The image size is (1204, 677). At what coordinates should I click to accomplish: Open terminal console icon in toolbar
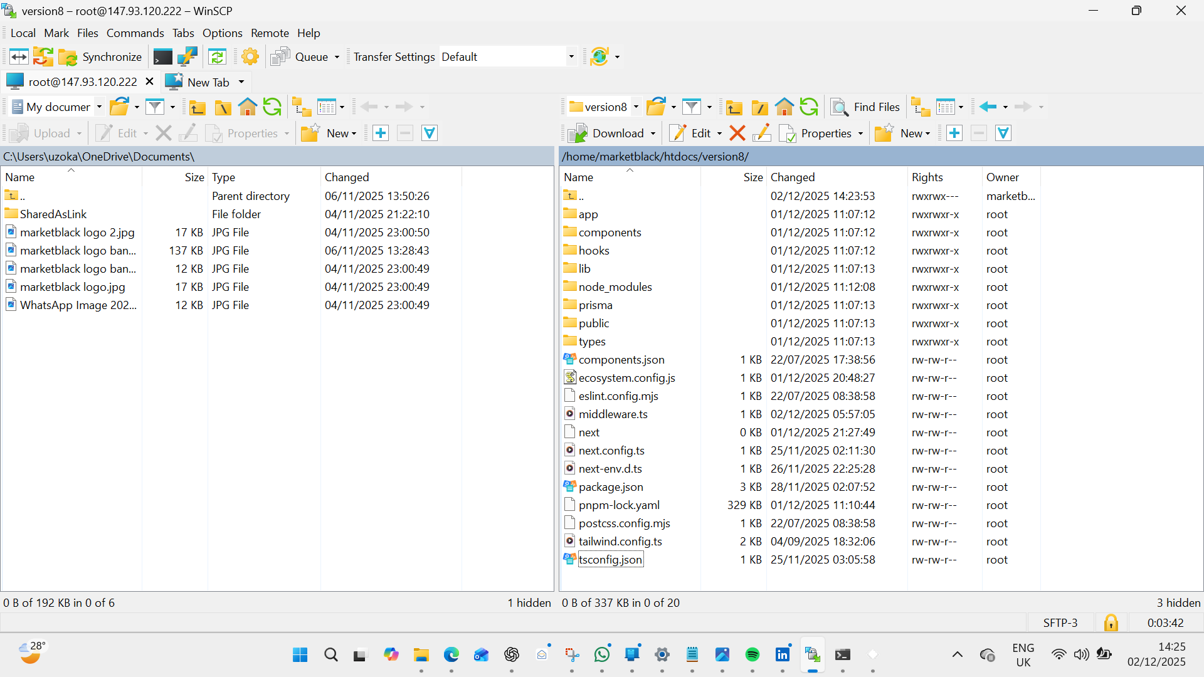click(x=162, y=57)
